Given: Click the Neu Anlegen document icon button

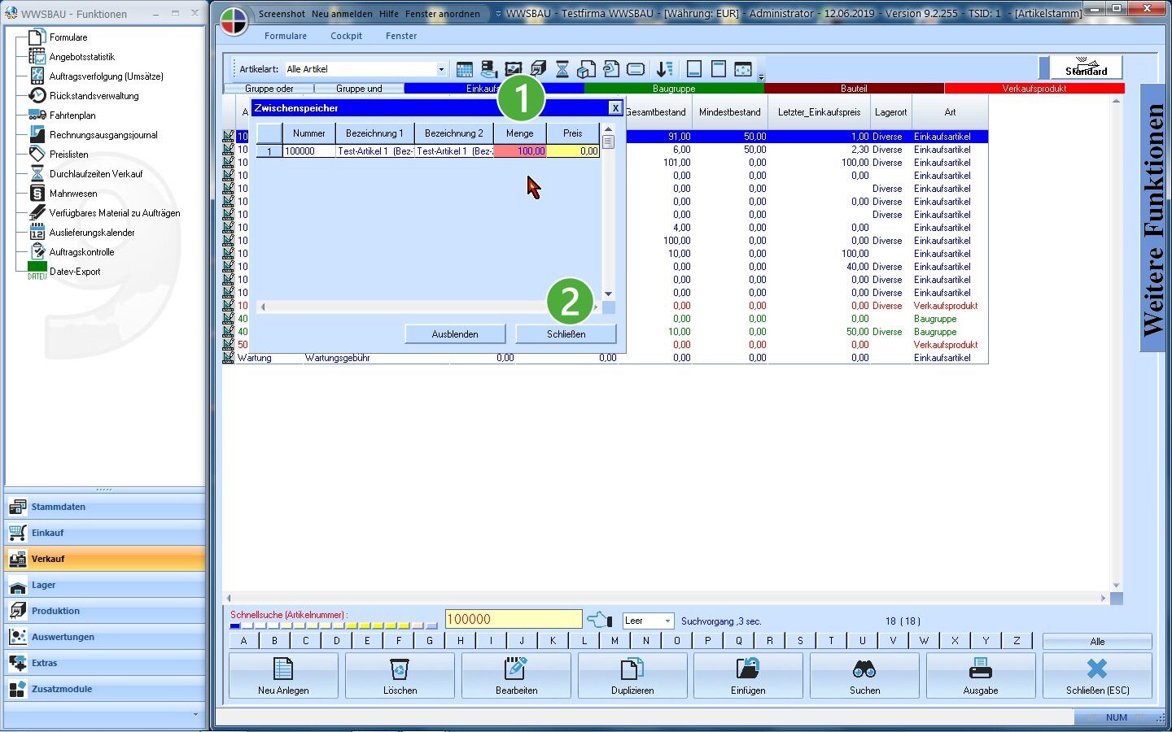Looking at the screenshot, I should pos(283,676).
